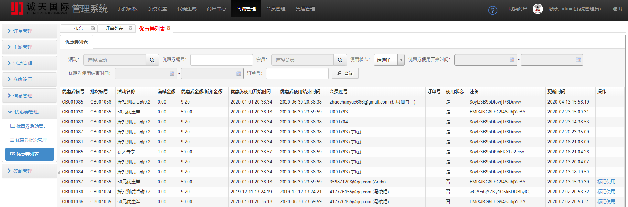Search activities with the 活动 magnifier icon
The image size is (628, 207).
tap(152, 60)
